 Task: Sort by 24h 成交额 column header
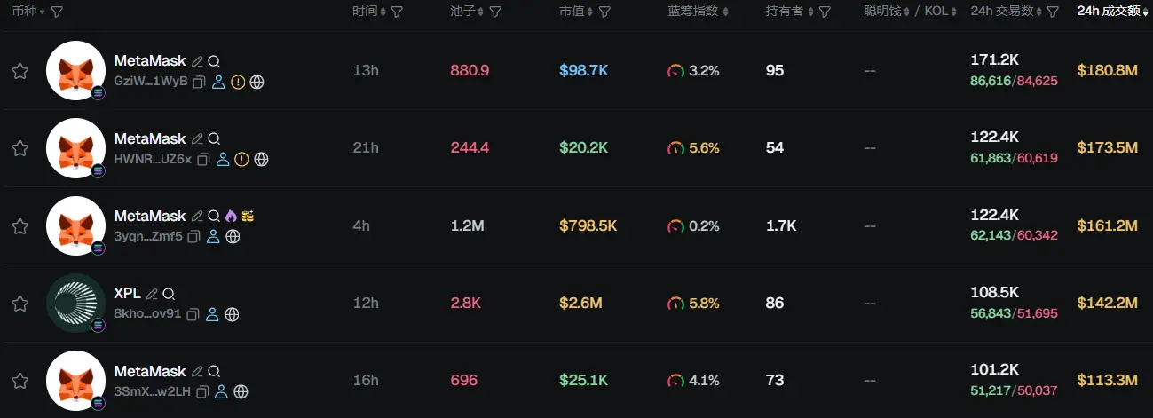(x=1109, y=12)
